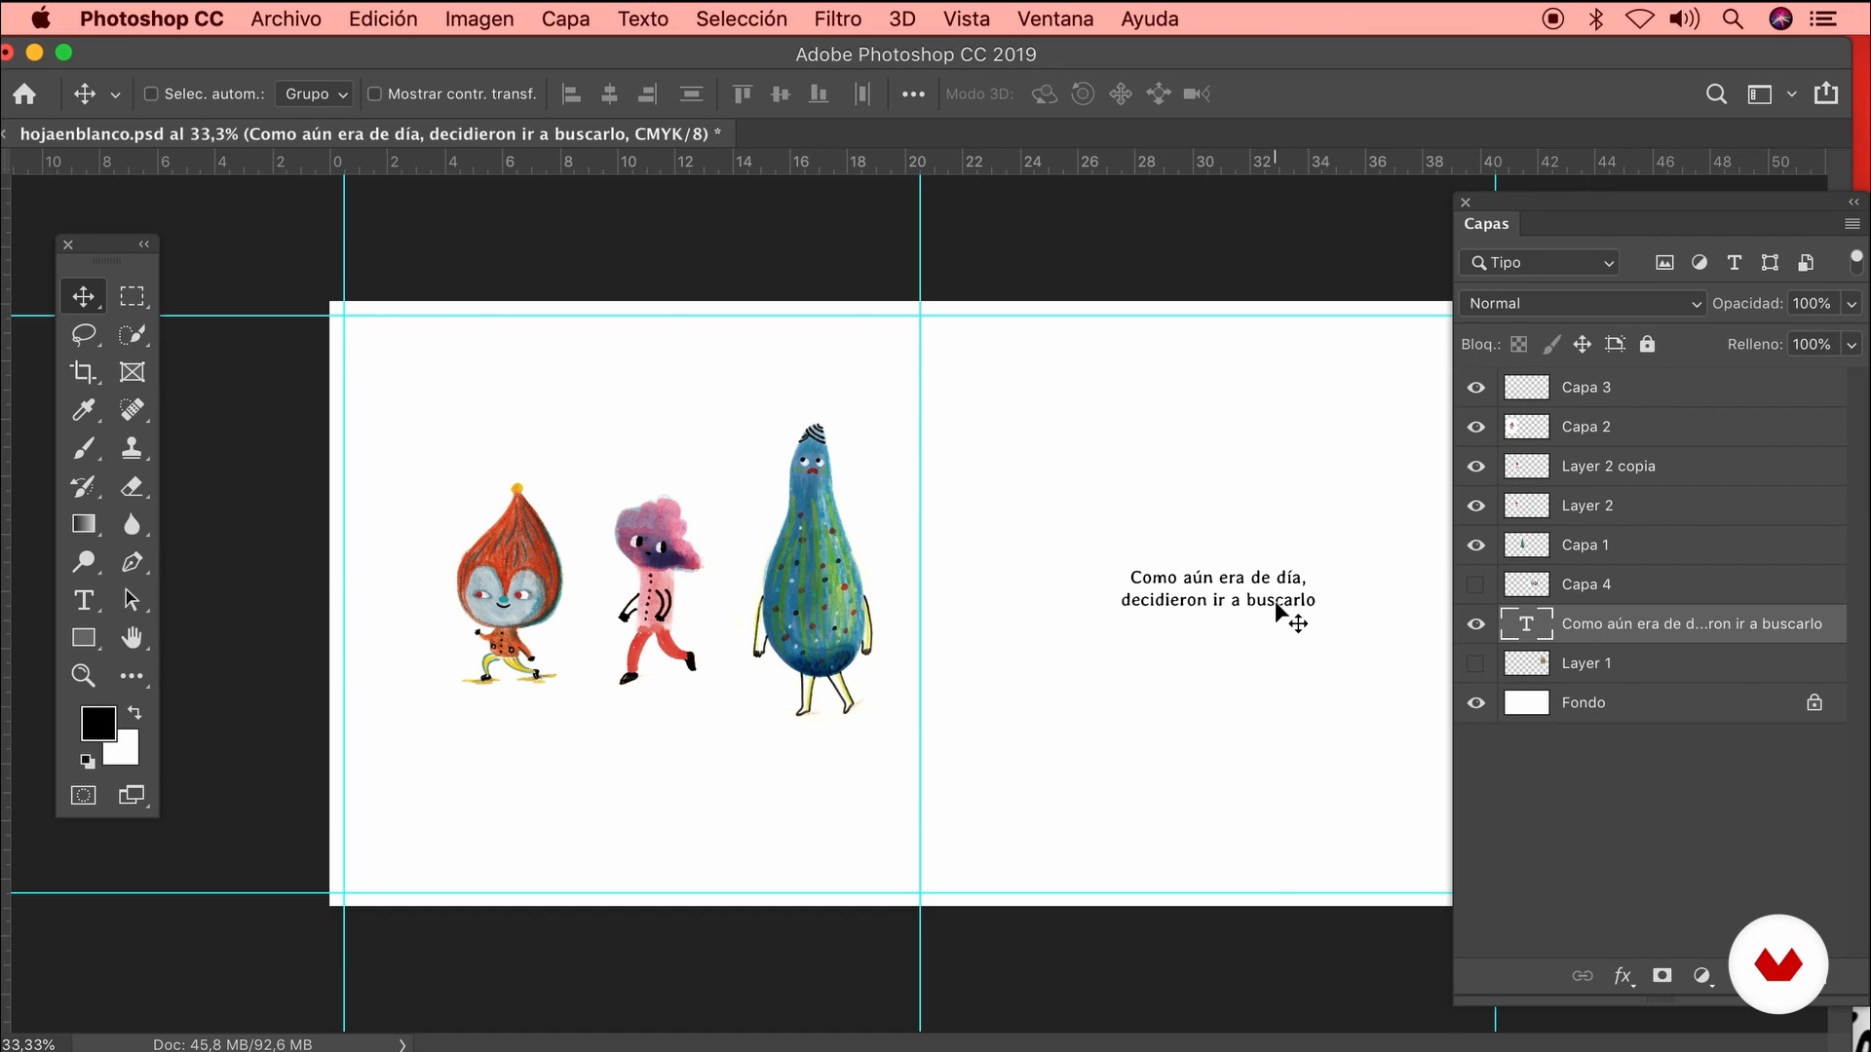Viewport: 1871px width, 1052px height.
Task: Change screen mode in toolbox
Action: coord(132,795)
